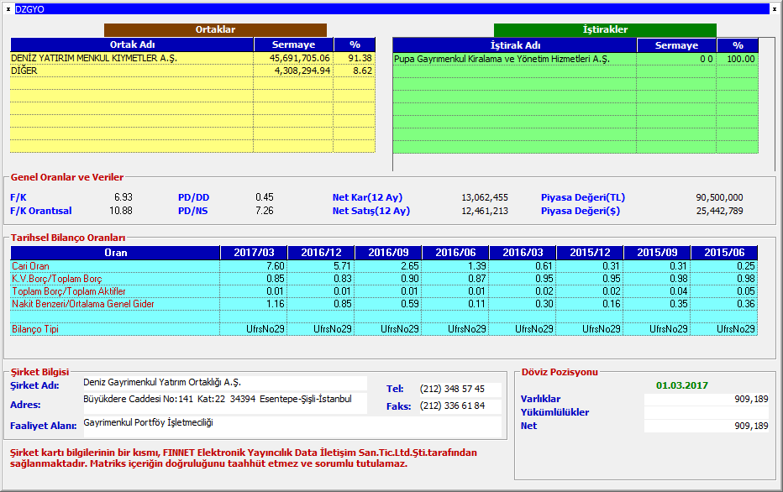
Task: Sort by the Ortak Adı column header
Action: (x=132, y=44)
